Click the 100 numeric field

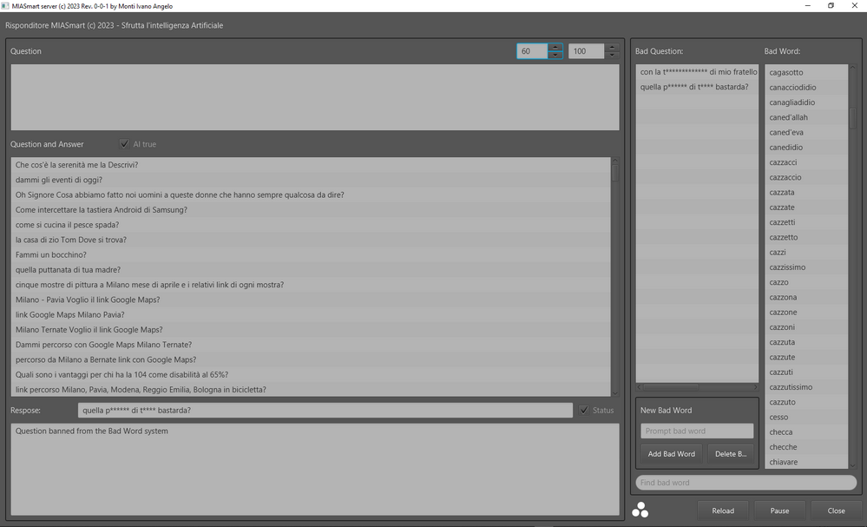586,51
